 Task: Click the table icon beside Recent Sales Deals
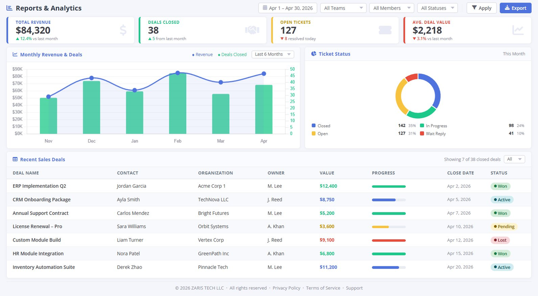coord(15,159)
